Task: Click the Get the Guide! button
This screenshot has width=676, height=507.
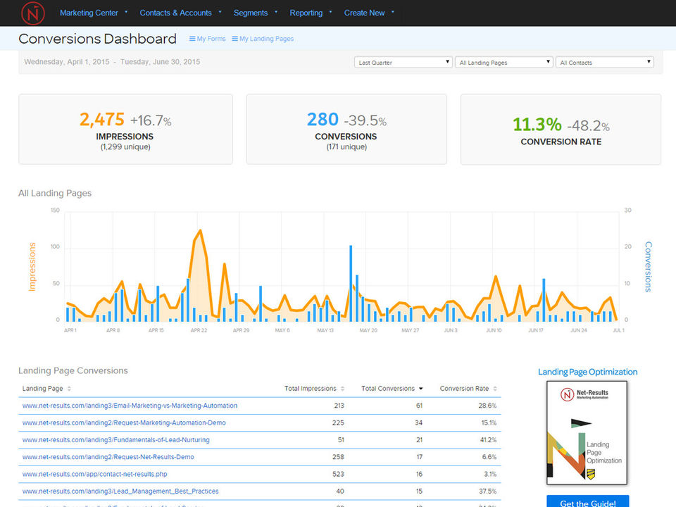Action: point(587,503)
